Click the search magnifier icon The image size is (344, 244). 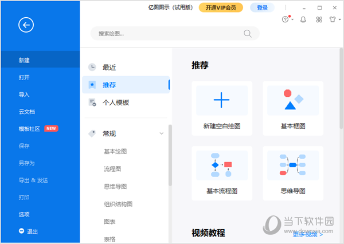[248, 34]
